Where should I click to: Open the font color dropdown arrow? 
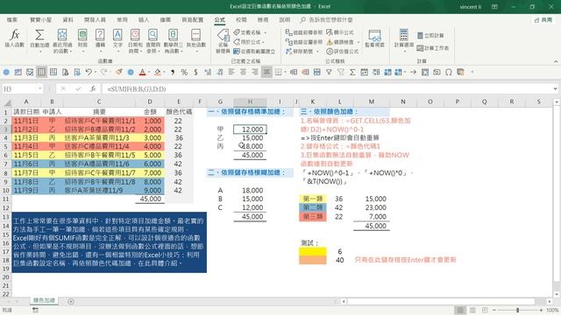(x=149, y=72)
